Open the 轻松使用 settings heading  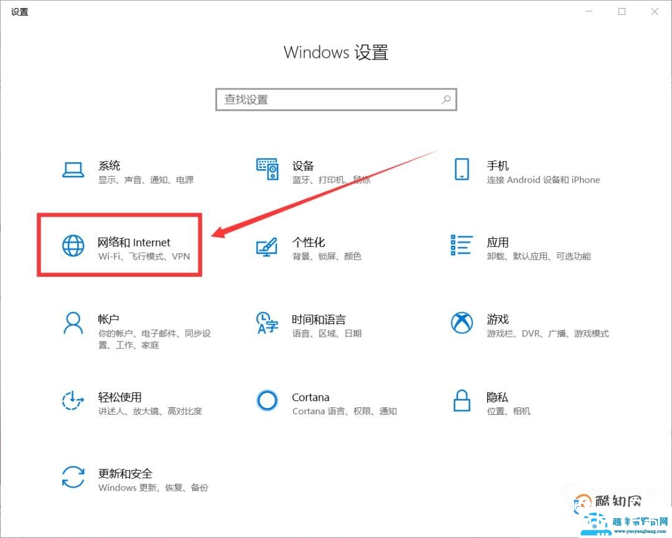(x=119, y=397)
